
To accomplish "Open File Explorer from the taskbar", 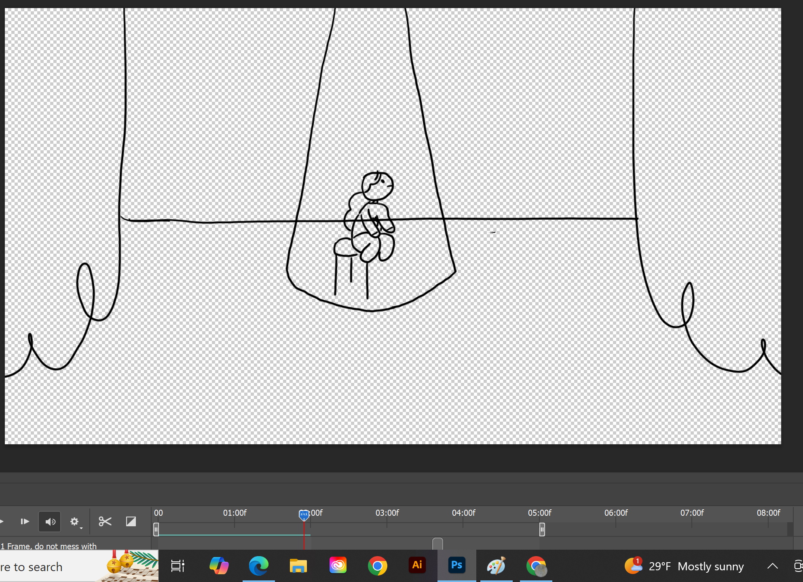I will pyautogui.click(x=298, y=566).
